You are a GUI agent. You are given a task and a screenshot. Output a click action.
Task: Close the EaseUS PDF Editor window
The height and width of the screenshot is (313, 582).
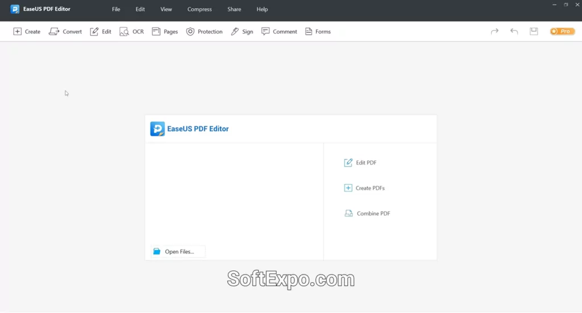tap(577, 5)
